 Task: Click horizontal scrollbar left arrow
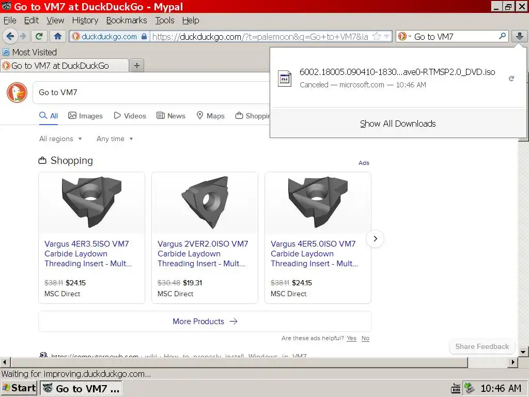(5, 362)
